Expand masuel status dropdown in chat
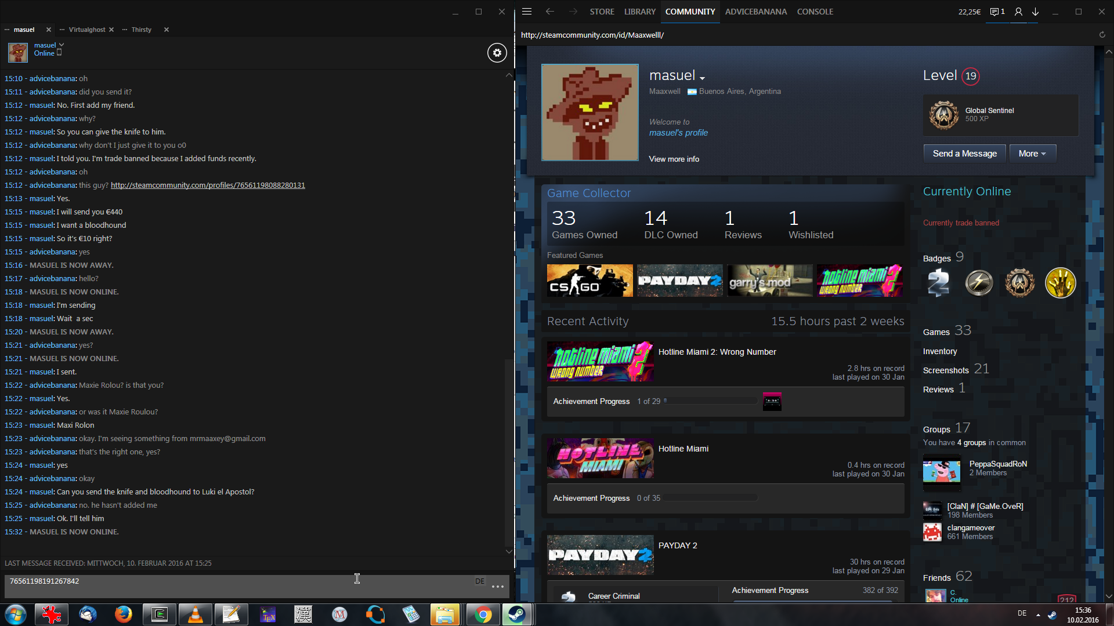Viewport: 1114px width, 626px height. point(62,45)
